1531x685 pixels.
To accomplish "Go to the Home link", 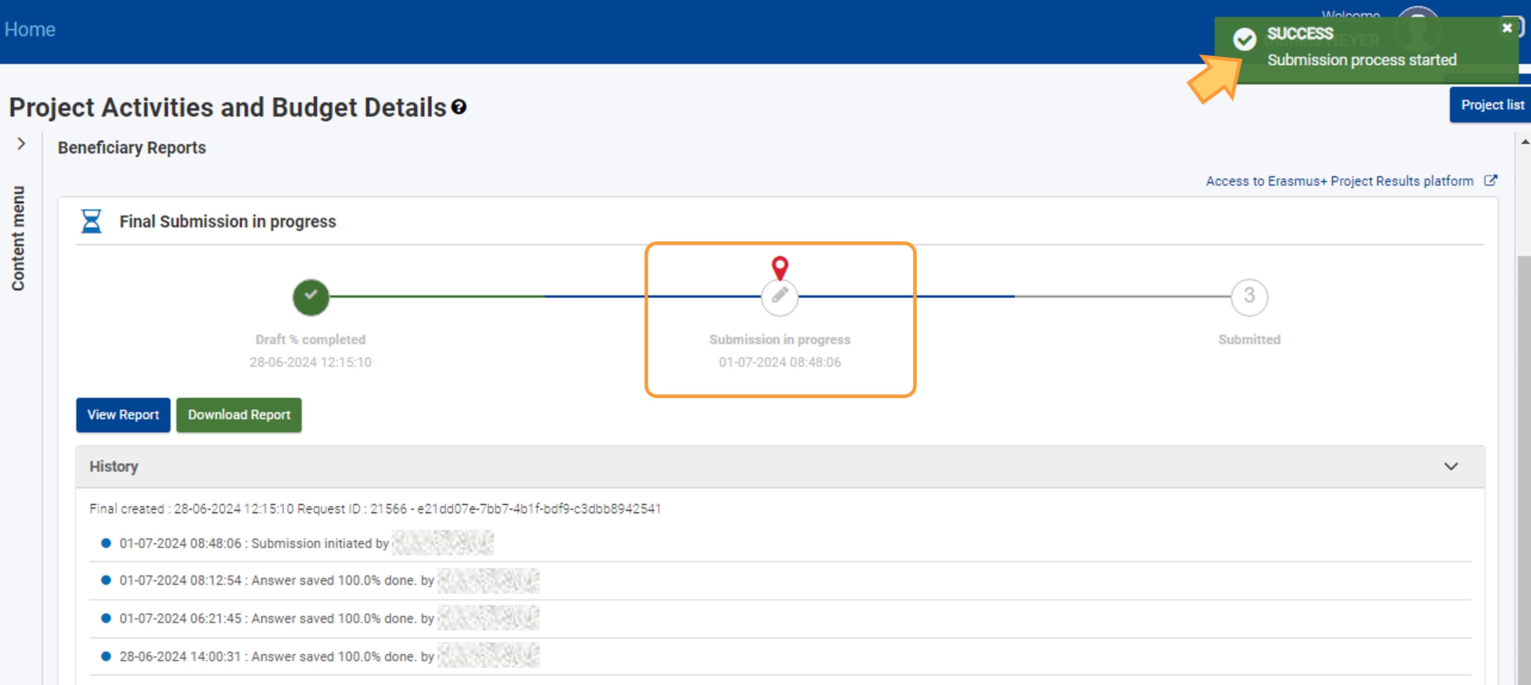I will pos(30,29).
